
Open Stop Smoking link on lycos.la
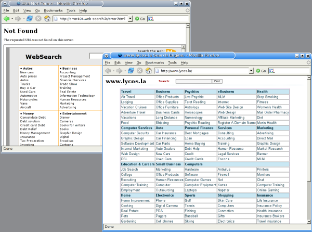[x=268, y=97]
